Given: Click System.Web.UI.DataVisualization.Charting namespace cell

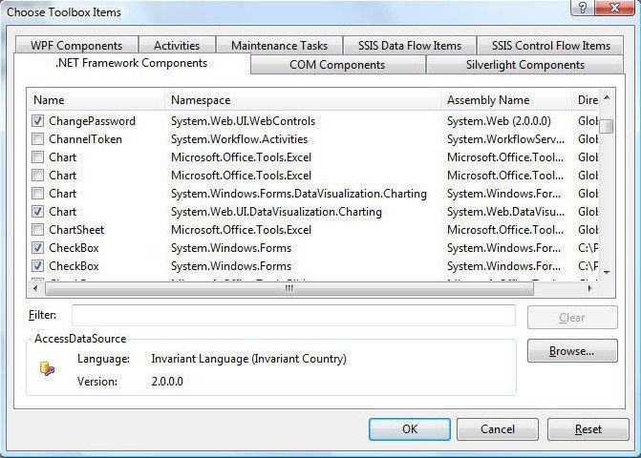Looking at the screenshot, I should pos(276,212).
